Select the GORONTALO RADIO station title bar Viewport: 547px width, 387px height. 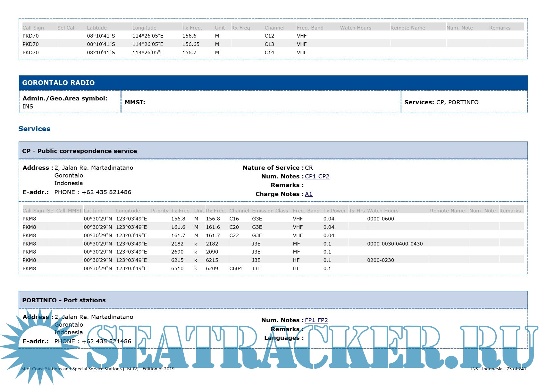[x=273, y=83]
